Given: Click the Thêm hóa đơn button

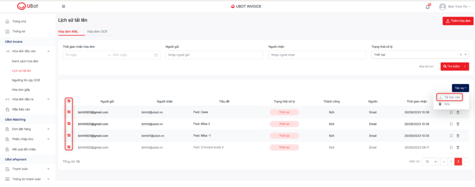Looking at the screenshot, I should tap(458, 21).
